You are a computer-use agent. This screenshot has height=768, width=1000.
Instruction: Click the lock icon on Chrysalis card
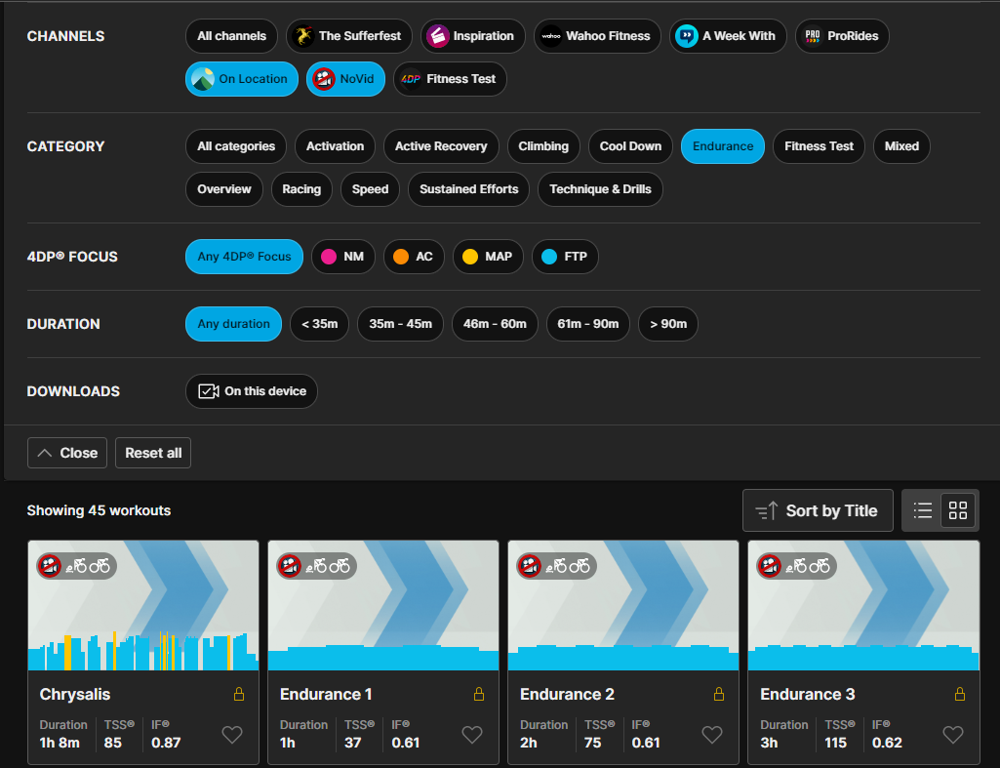[239, 694]
